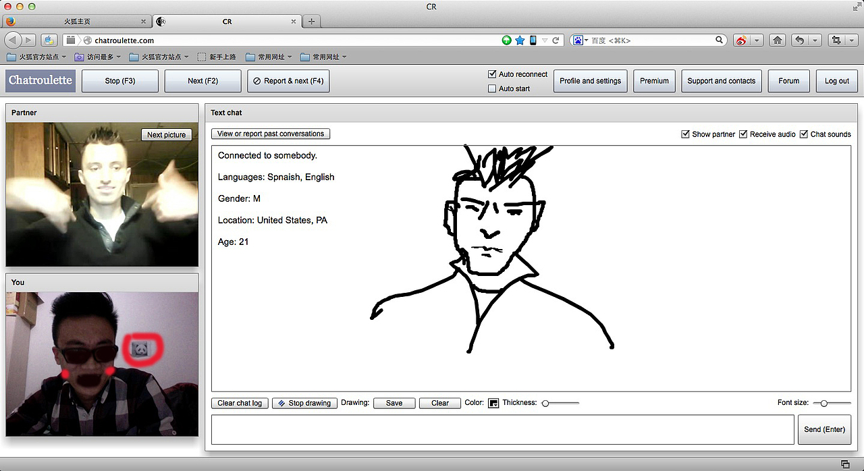Click the browser forward arrow

pyautogui.click(x=28, y=40)
